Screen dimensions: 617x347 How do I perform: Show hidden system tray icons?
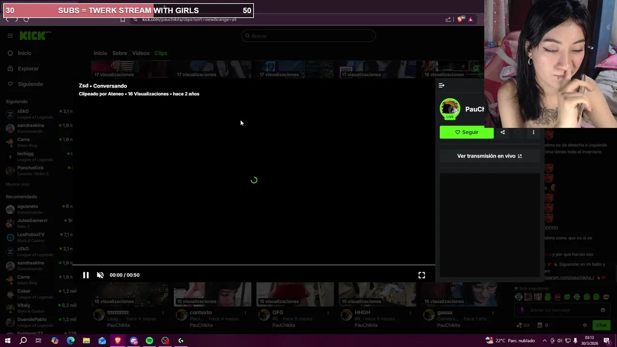tap(546, 341)
